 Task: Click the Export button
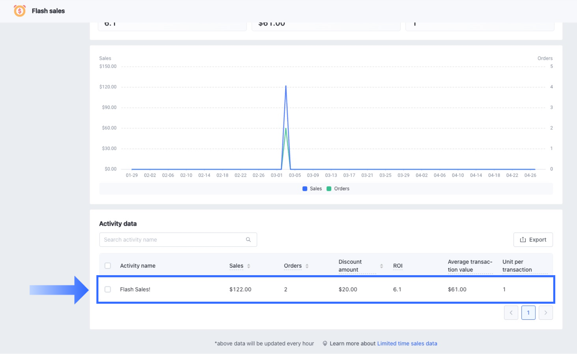(x=533, y=240)
